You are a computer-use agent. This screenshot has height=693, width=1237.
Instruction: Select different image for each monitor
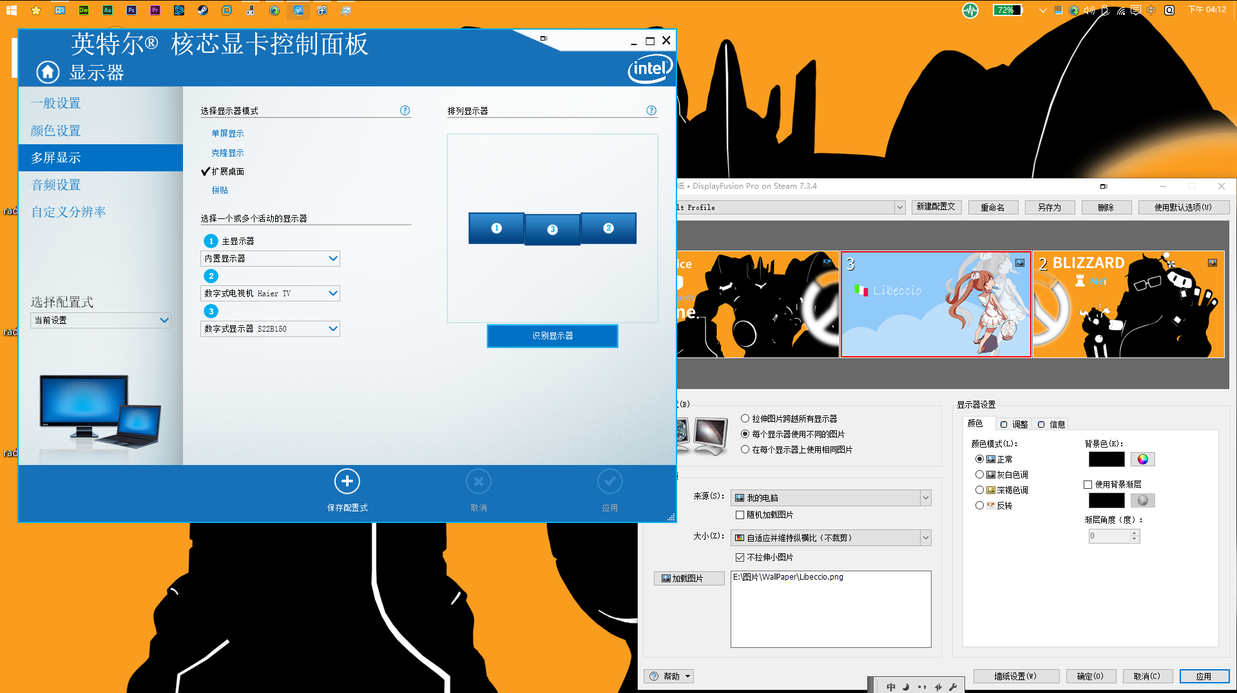[x=745, y=434]
